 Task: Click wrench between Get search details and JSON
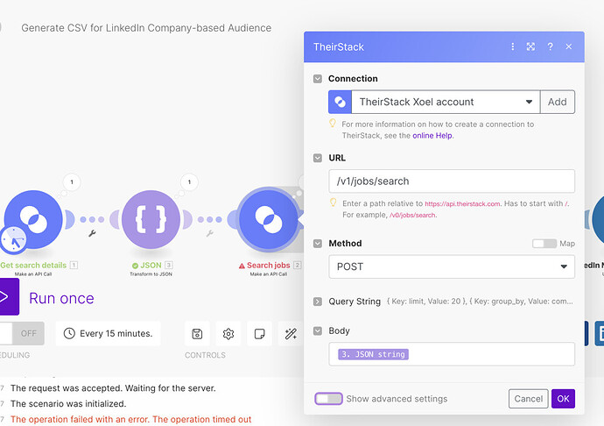tap(92, 233)
